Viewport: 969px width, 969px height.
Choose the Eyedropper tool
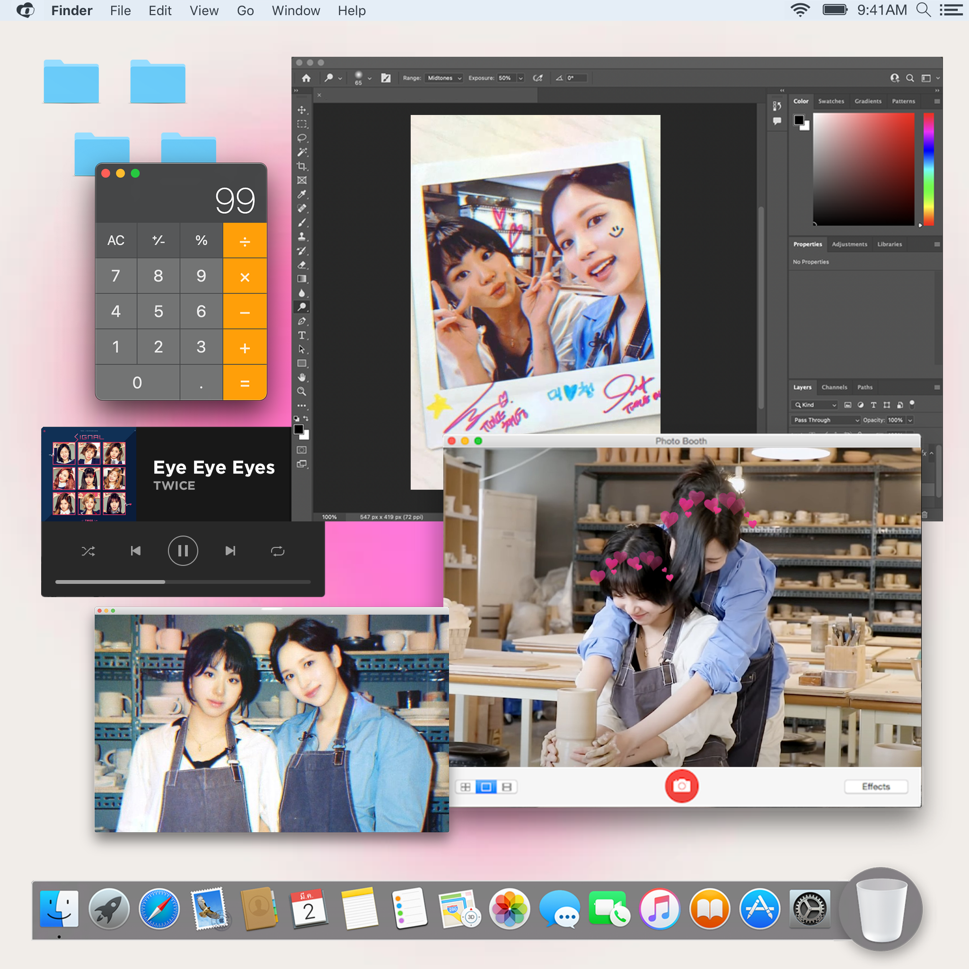coord(301,194)
